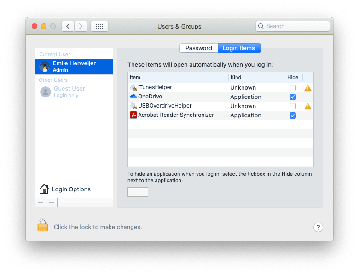Viewport: 359px width, 275px height.
Task: Click the USBOverdriveHelper warning triangle icon
Action: pos(308,106)
